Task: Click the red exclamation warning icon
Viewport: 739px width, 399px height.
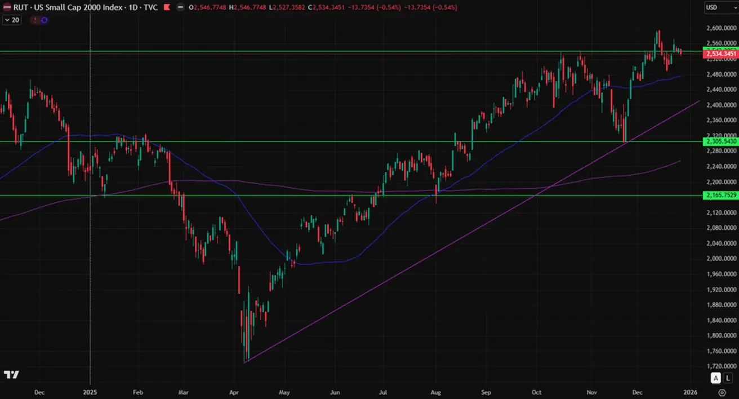Action: tap(35, 20)
